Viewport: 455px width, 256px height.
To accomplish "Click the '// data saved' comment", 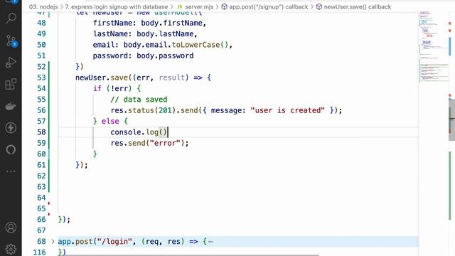I will (x=139, y=100).
